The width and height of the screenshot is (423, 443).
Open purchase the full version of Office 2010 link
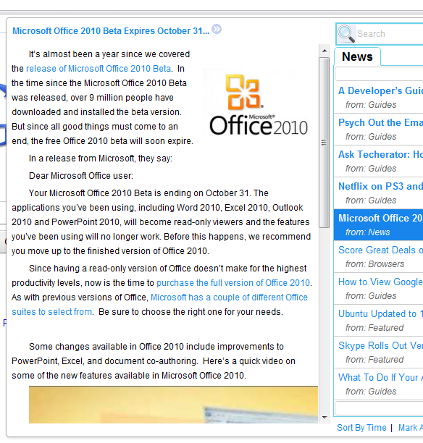(x=233, y=283)
